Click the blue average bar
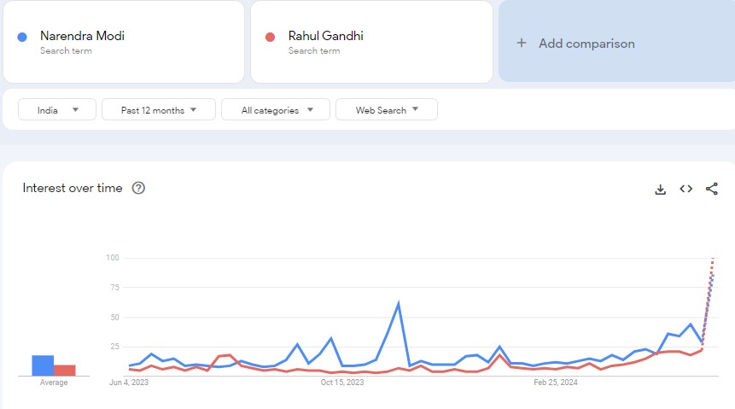735x409 pixels. [x=43, y=365]
